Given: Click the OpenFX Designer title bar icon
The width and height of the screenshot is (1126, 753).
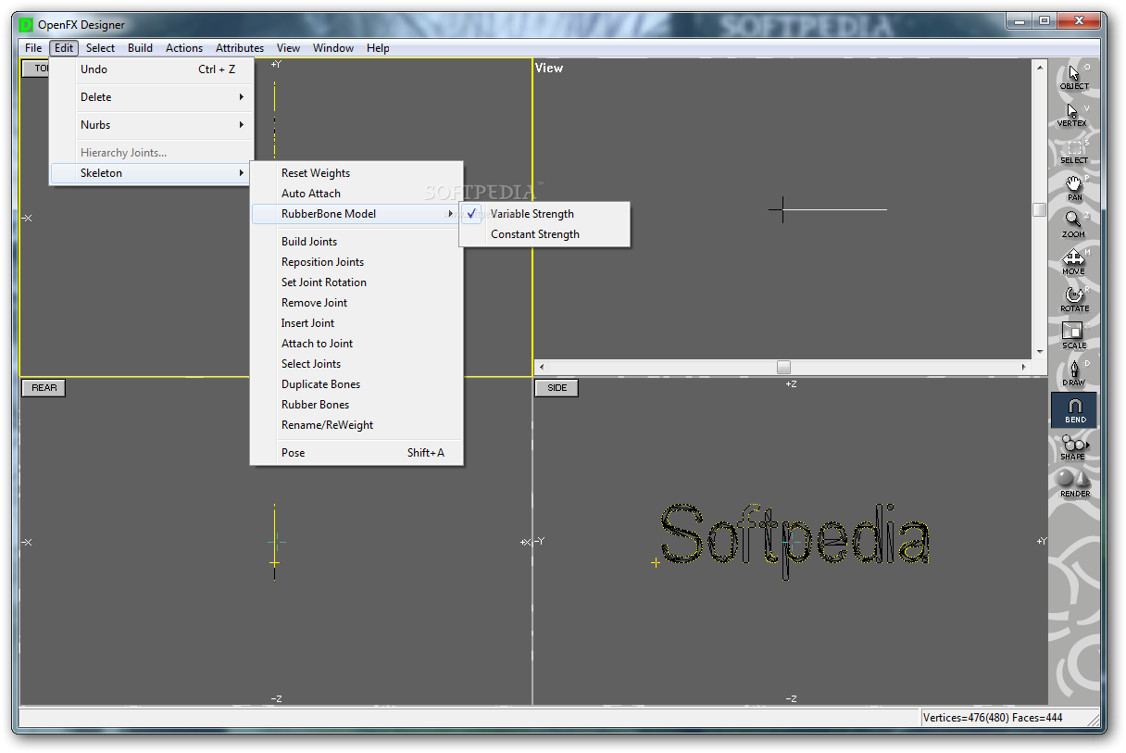Looking at the screenshot, I should (x=25, y=25).
